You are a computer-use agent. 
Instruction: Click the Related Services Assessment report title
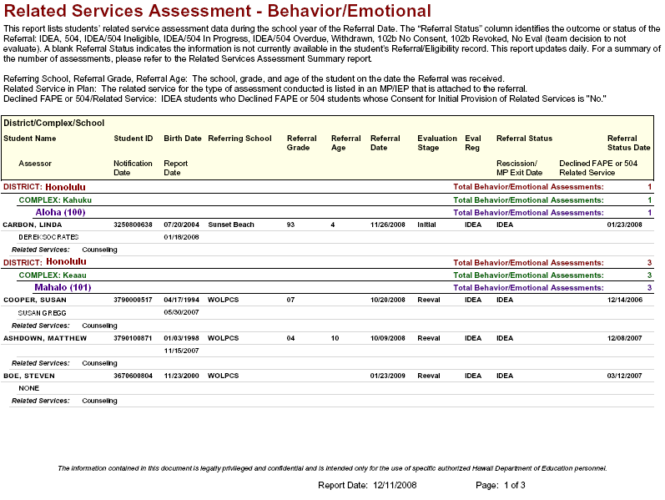pyautogui.click(x=218, y=12)
